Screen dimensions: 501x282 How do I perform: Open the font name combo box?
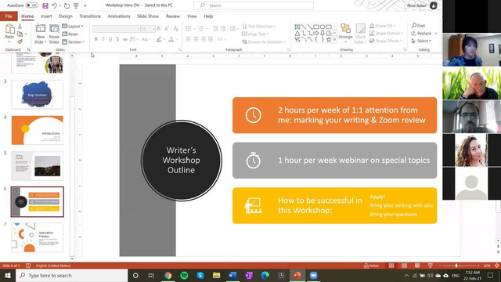[117, 29]
